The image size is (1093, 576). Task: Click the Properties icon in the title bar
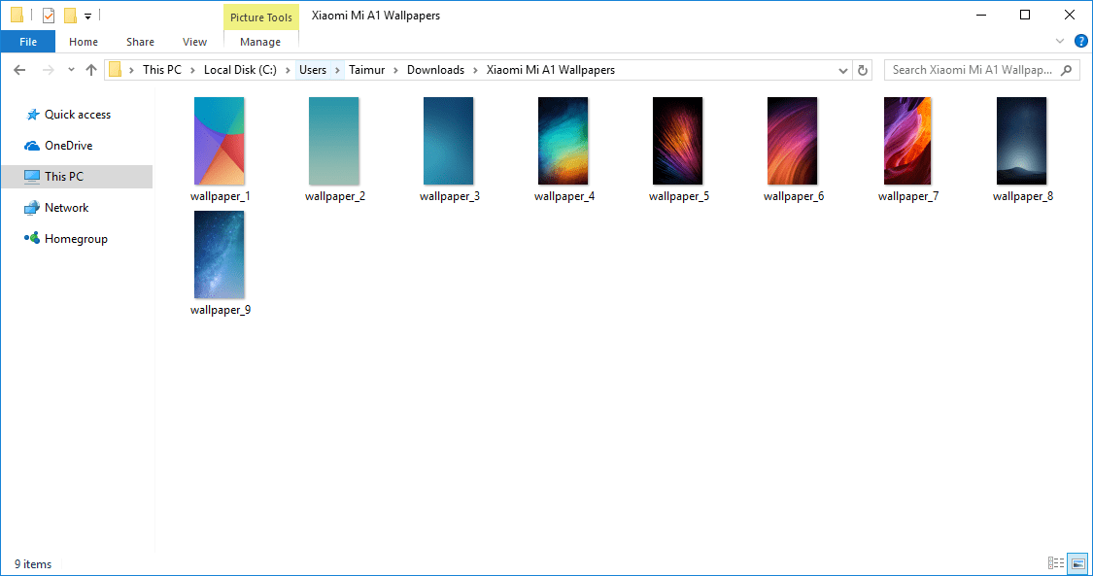coord(48,16)
